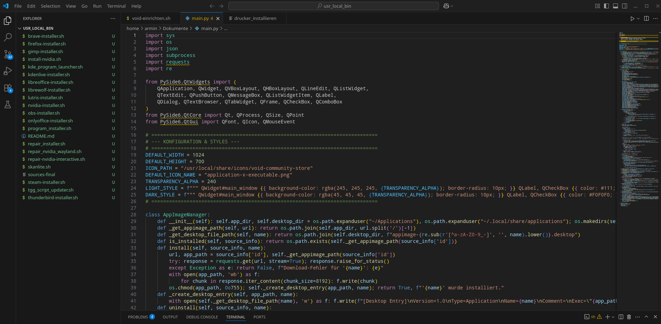This screenshot has height=324, width=661.
Task: Collapse the USR_LOCAL_BIN folder section
Action: point(20,28)
